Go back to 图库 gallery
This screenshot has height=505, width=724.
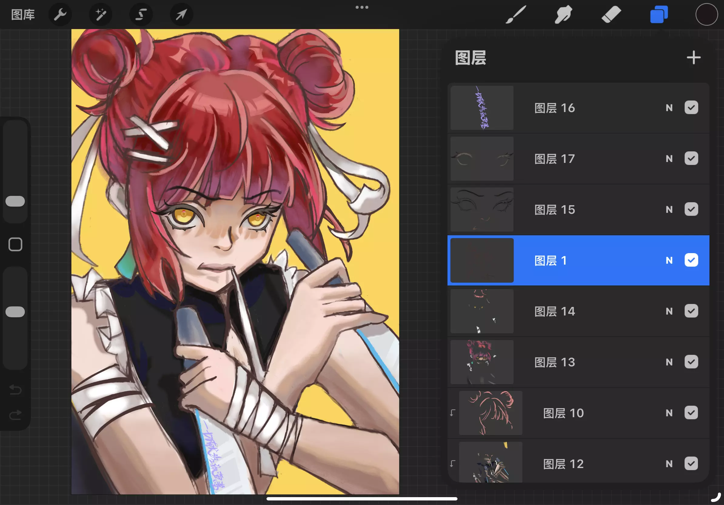click(x=23, y=15)
